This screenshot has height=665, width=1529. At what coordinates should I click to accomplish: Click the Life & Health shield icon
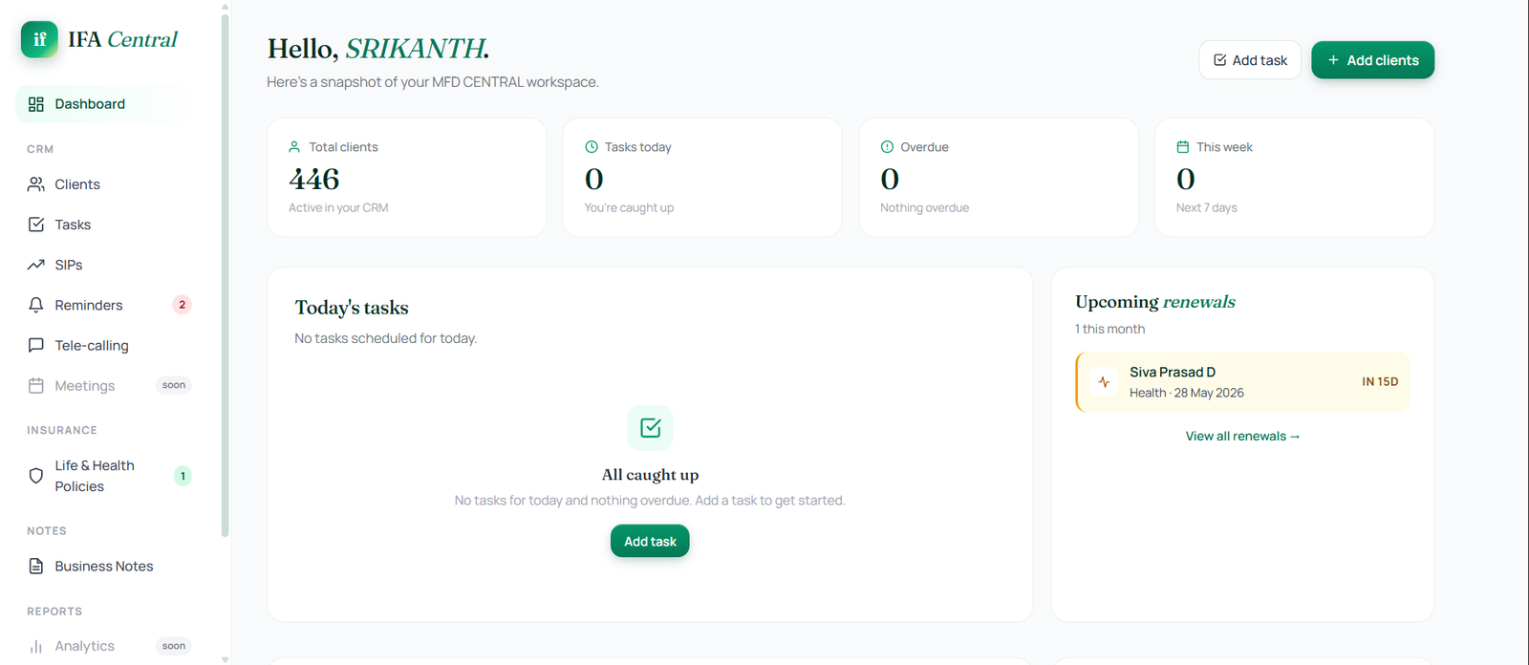point(36,476)
